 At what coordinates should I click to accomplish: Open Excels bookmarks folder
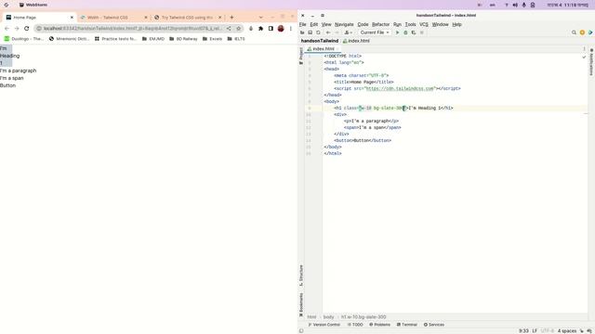tap(212, 39)
